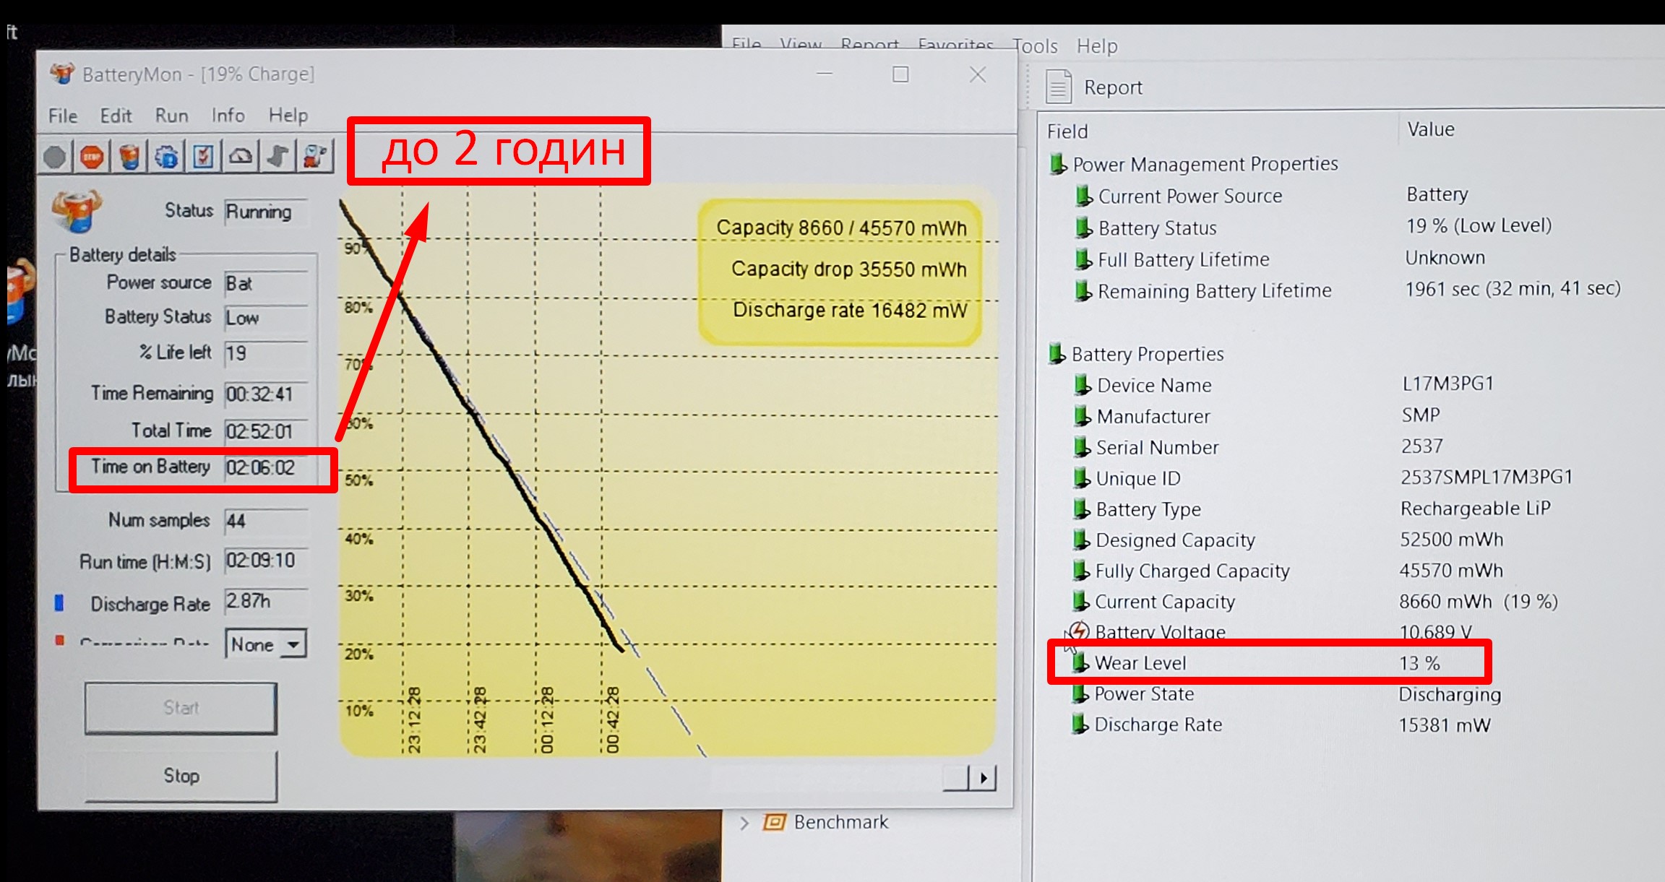Viewport: 1665px width, 882px height.
Task: Click the Battery Voltage lightning icon
Action: (1079, 631)
